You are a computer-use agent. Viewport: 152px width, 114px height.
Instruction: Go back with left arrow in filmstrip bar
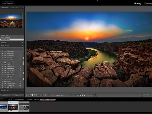point(9,99)
